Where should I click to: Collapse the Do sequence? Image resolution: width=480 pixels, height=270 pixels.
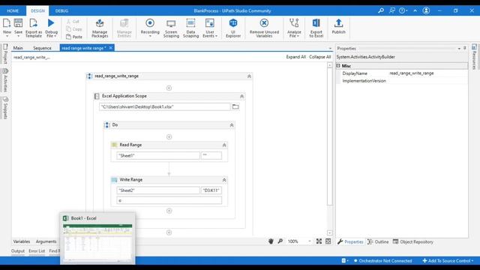(232, 125)
